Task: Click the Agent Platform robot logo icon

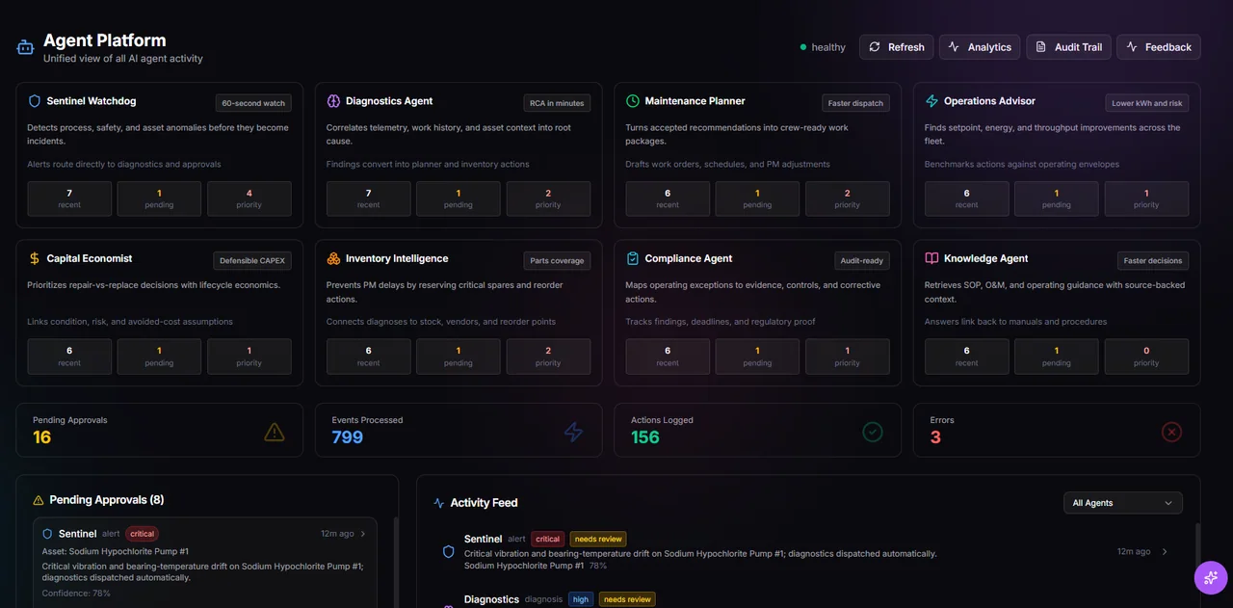Action: click(25, 46)
